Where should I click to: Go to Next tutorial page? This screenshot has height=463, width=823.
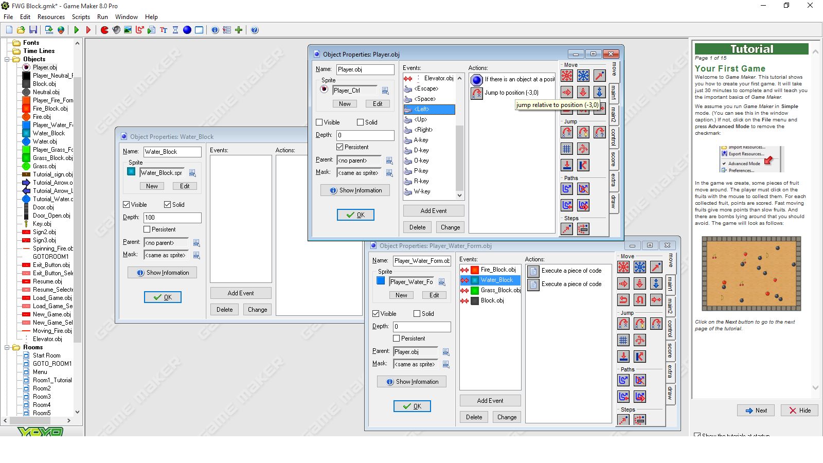point(756,411)
